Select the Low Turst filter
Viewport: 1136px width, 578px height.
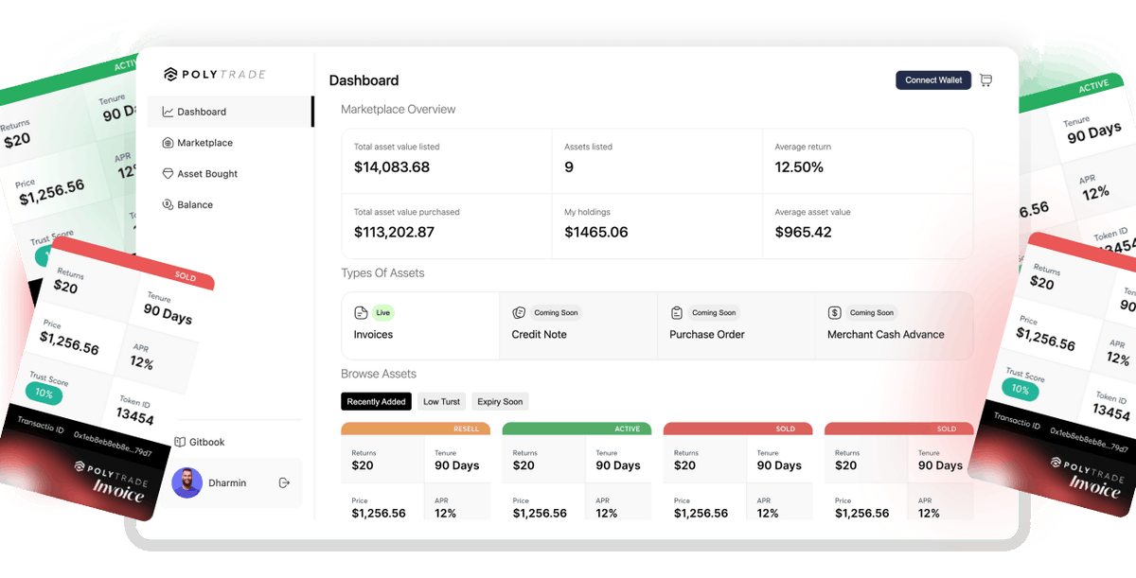[x=441, y=402]
